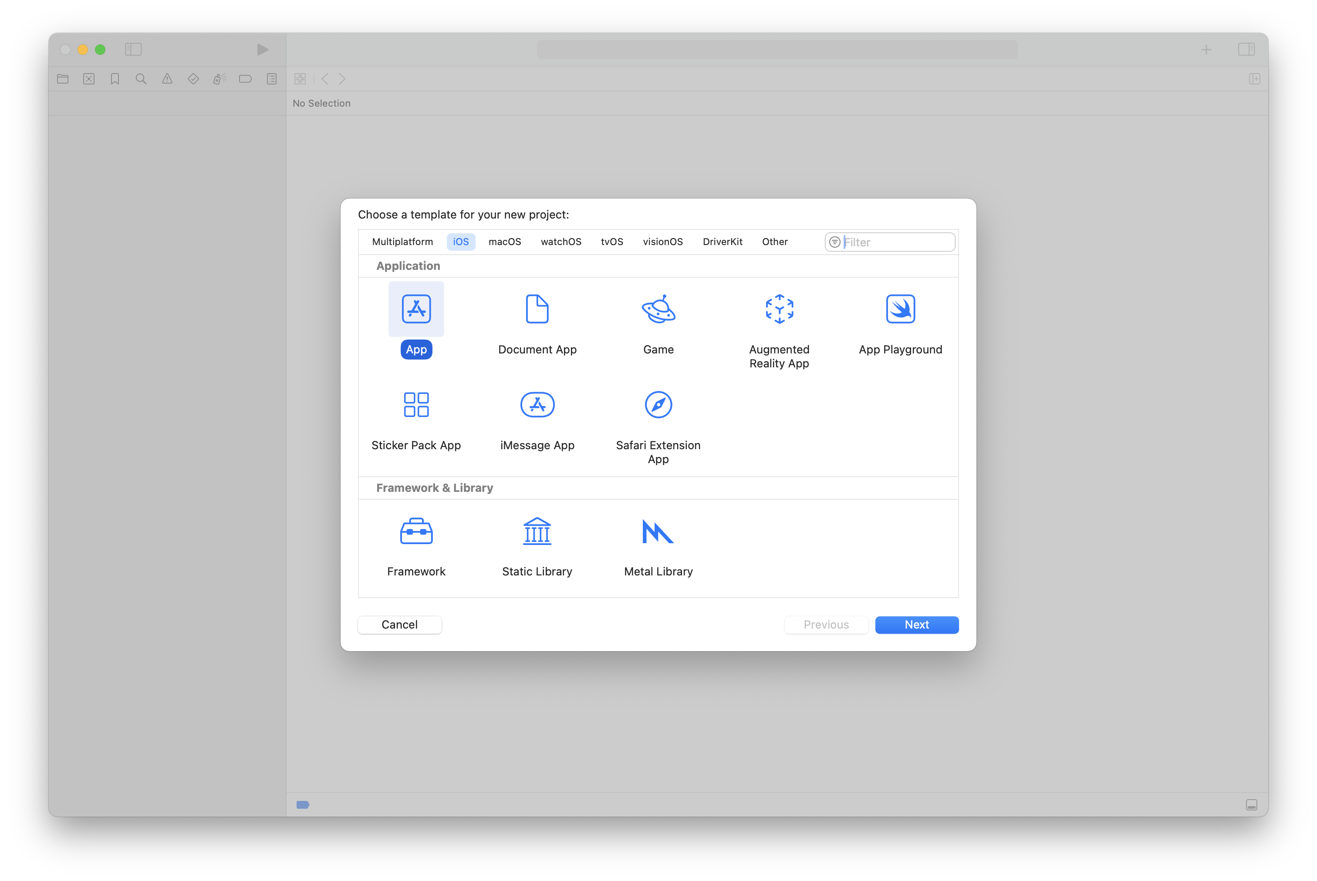Screen dimensions: 1317x881
Task: Switch to the macOS template tab
Action: (x=504, y=242)
